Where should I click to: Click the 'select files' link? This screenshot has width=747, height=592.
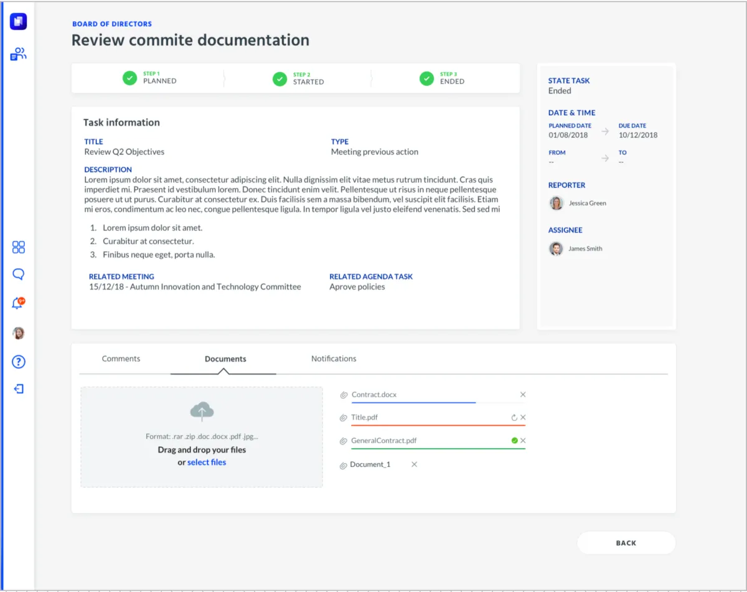[207, 463]
